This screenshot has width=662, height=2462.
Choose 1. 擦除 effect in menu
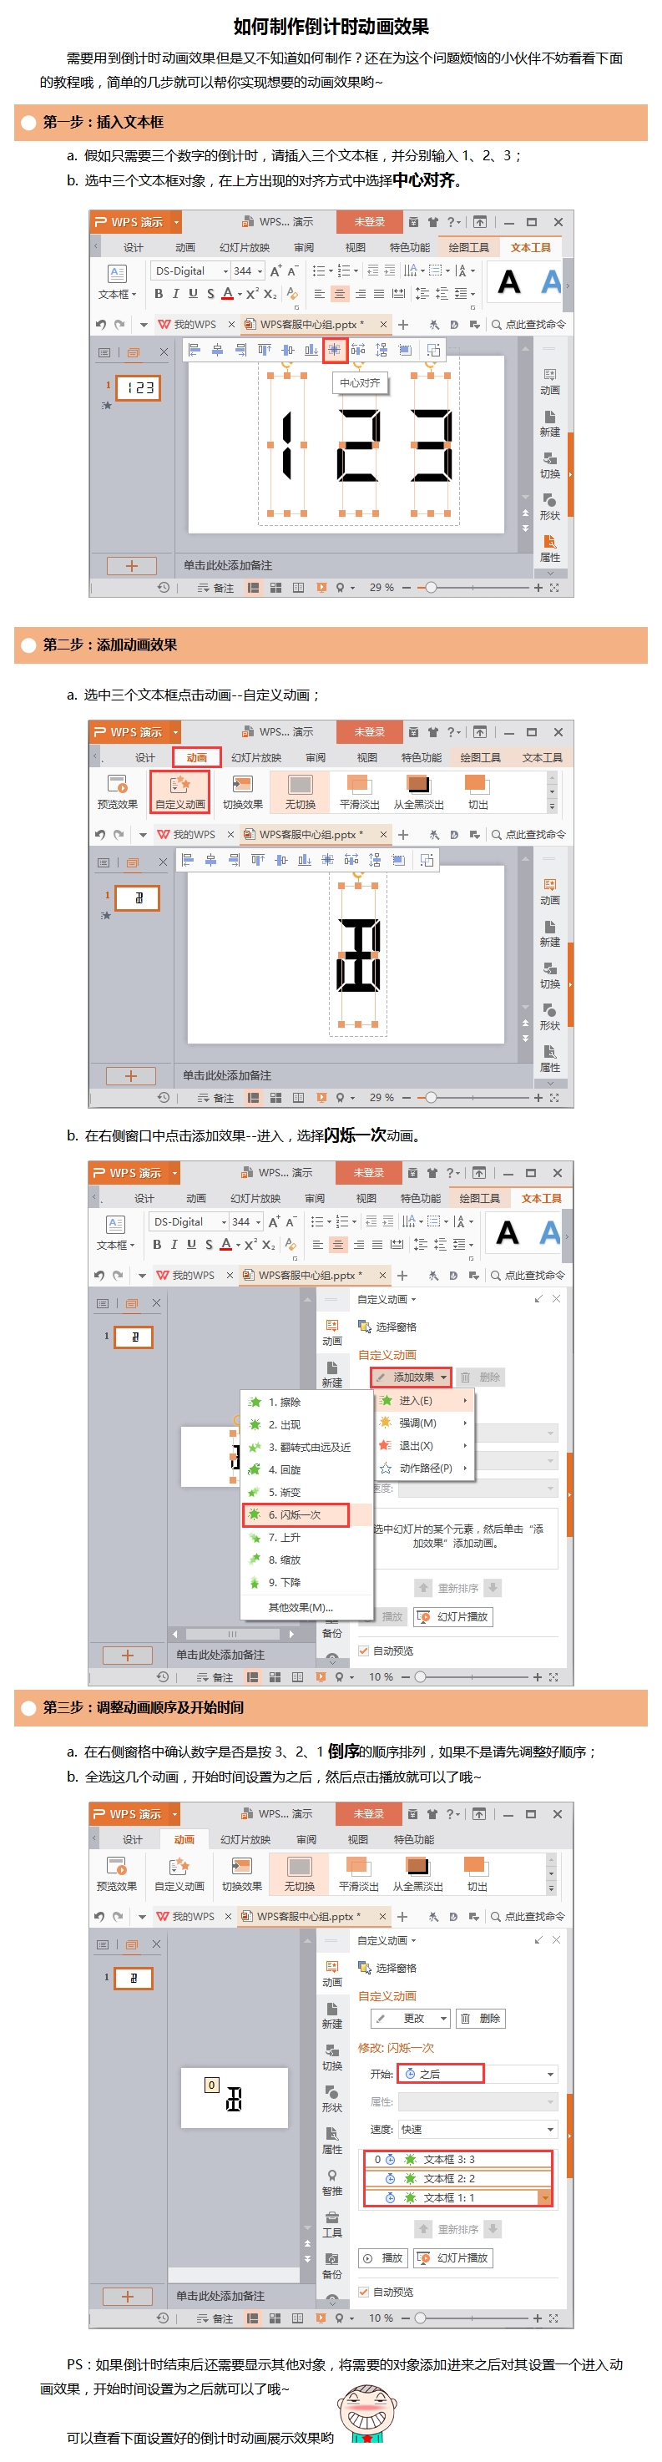(306, 1402)
